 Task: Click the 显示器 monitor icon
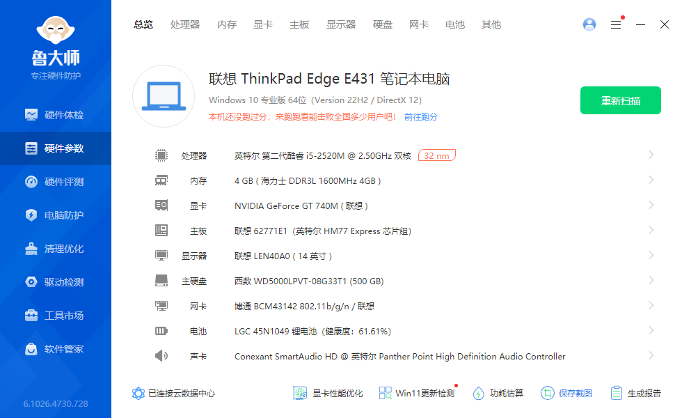coord(161,256)
